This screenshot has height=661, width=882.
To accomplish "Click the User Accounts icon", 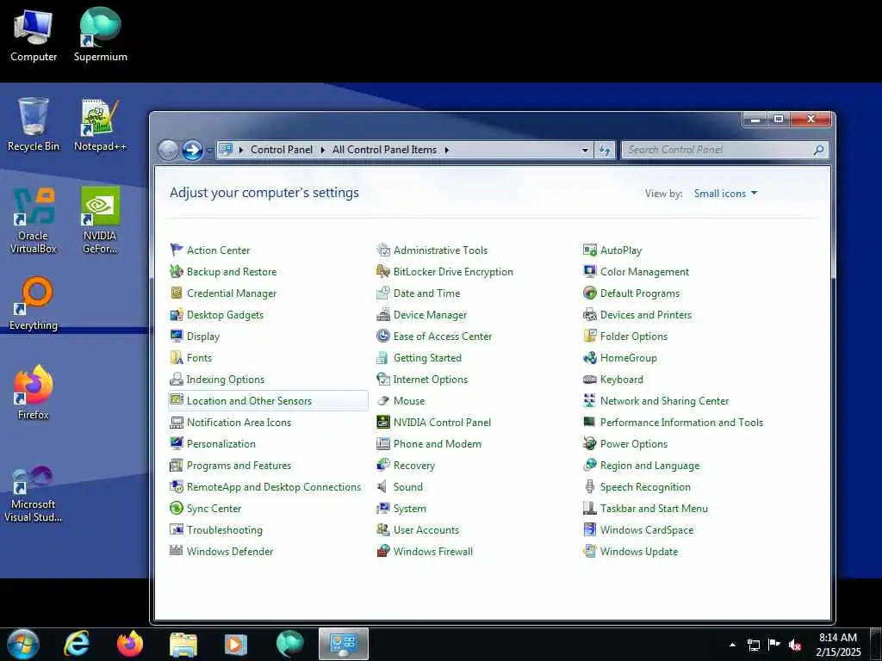I will 383,529.
